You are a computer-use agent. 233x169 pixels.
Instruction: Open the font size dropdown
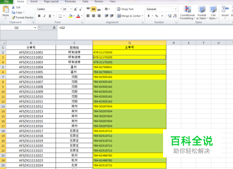click(71, 9)
